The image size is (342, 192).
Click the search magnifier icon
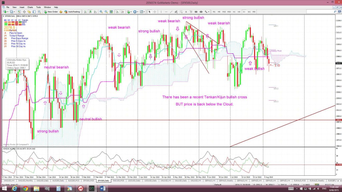click(x=335, y=12)
